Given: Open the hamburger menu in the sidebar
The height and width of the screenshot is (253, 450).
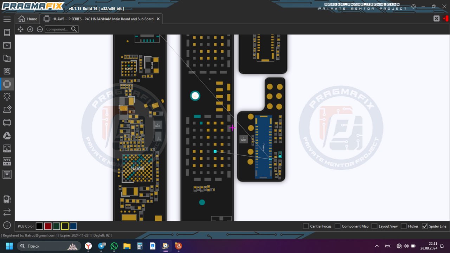Looking at the screenshot, I should pos(7,19).
